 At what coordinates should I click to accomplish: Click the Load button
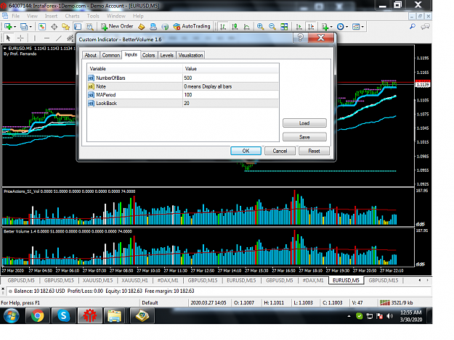click(304, 123)
